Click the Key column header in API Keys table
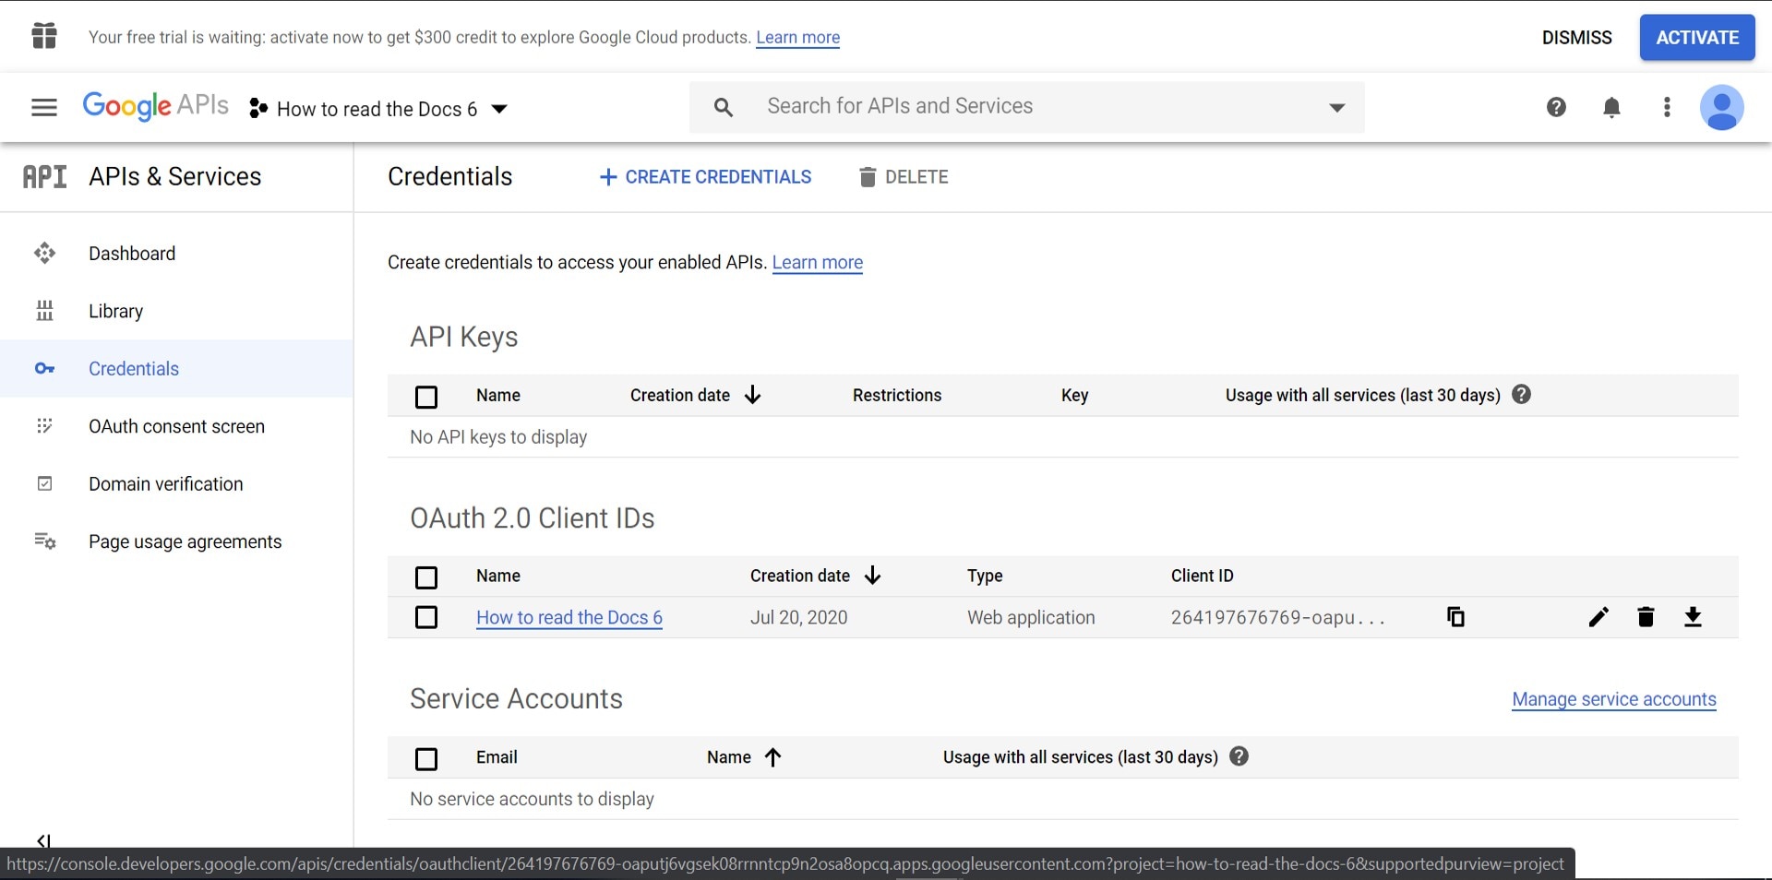 [1075, 395]
